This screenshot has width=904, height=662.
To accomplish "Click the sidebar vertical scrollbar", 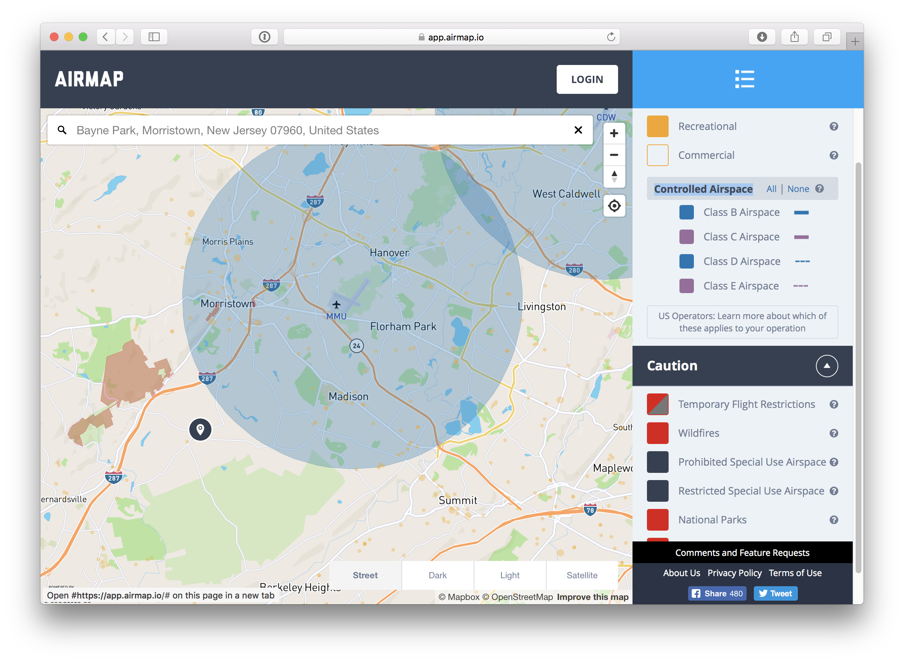I will click(x=858, y=367).
